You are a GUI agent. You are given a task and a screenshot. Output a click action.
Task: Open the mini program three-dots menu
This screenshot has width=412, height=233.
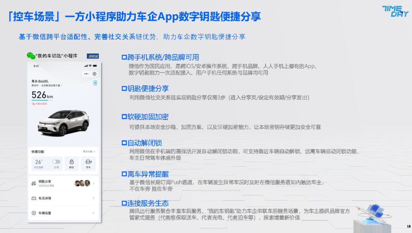[x=86, y=74]
